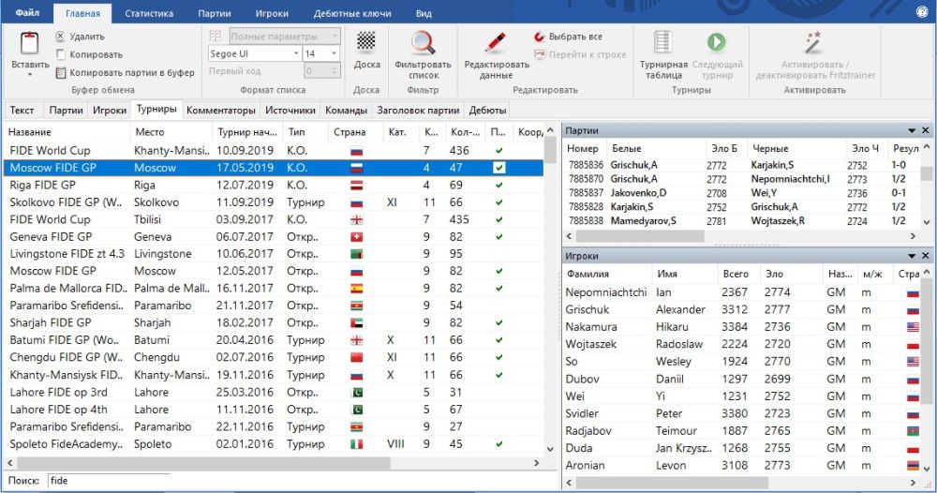
Task: Click Редактировать данные pencil icon
Action: coord(496,43)
